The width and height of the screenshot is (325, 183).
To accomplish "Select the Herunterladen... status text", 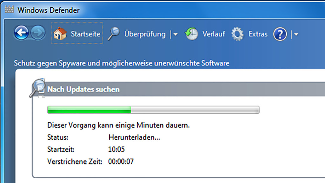I will pos(134,137).
